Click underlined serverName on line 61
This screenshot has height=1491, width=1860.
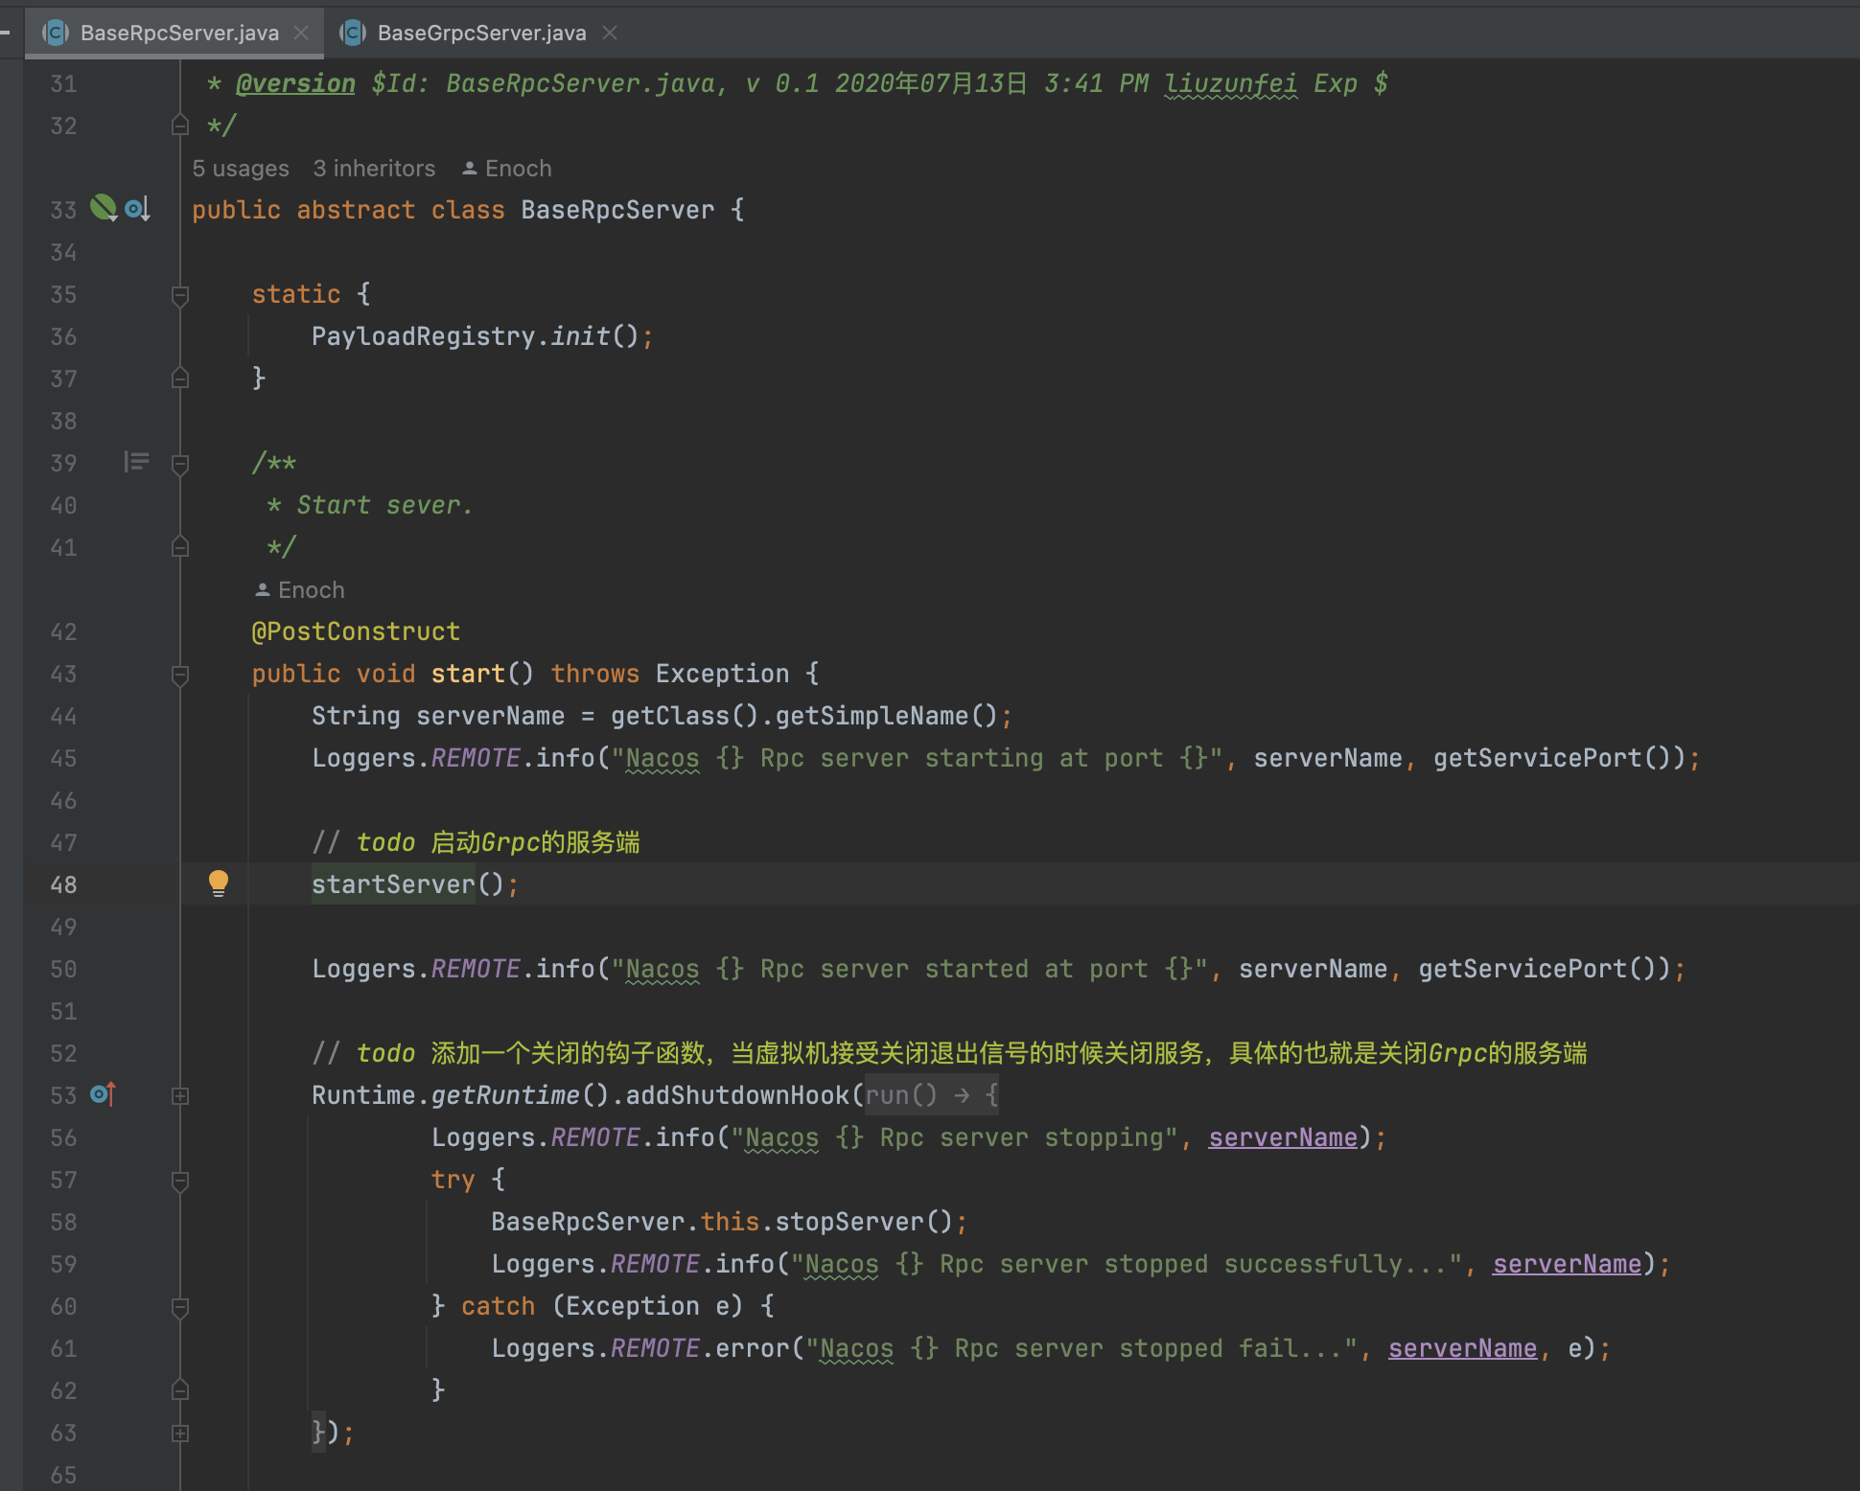(1463, 1348)
